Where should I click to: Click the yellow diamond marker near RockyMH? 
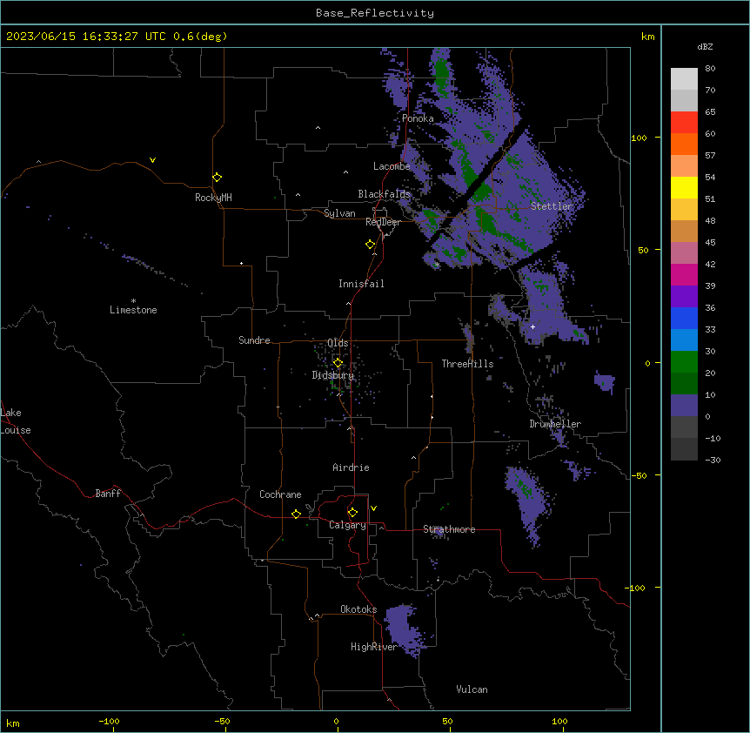218,178
